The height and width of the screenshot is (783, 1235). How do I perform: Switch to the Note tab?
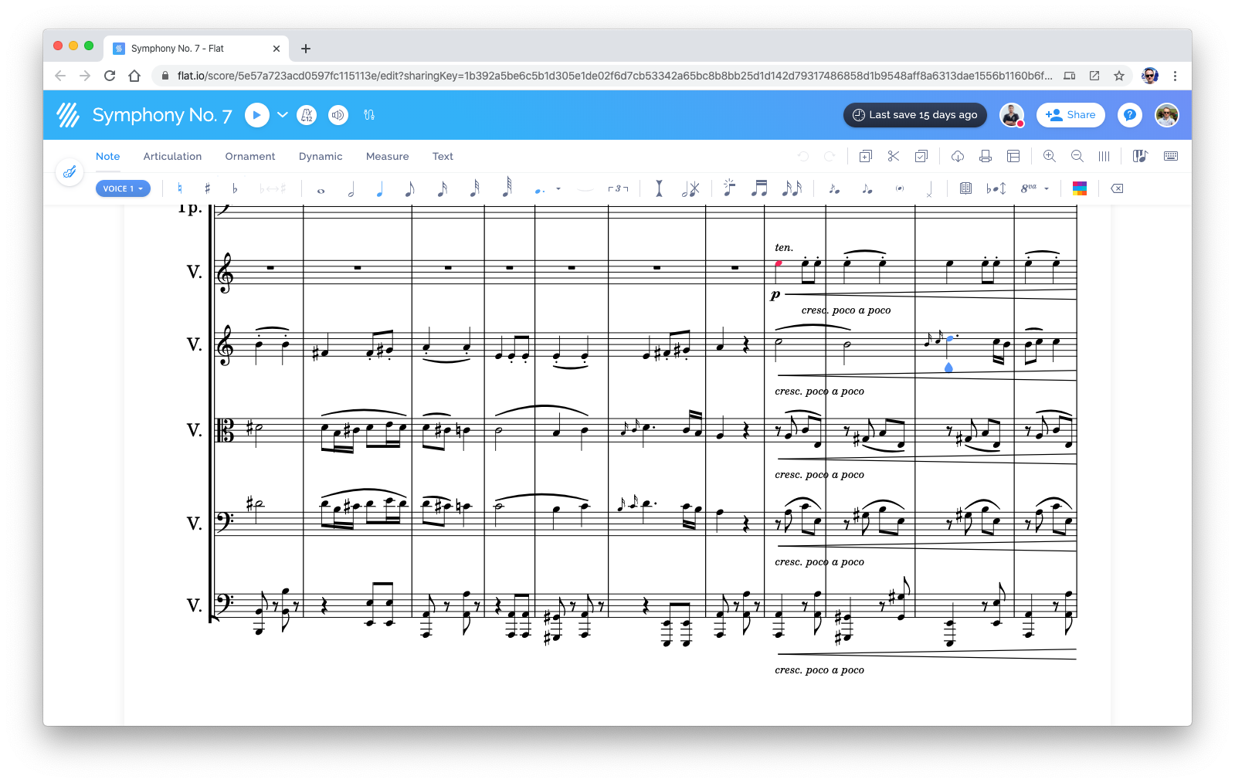(x=108, y=156)
